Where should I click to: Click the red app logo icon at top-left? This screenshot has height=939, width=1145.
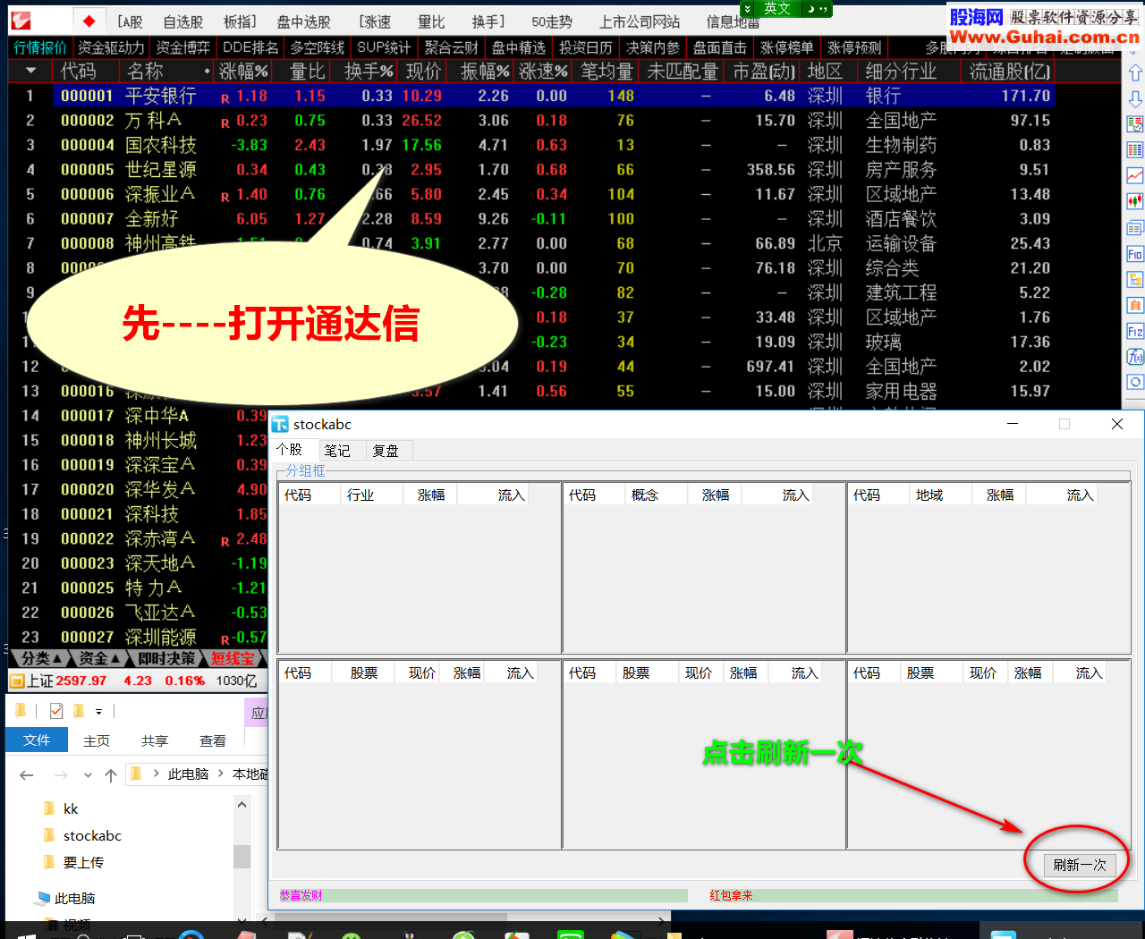pyautogui.click(x=21, y=20)
